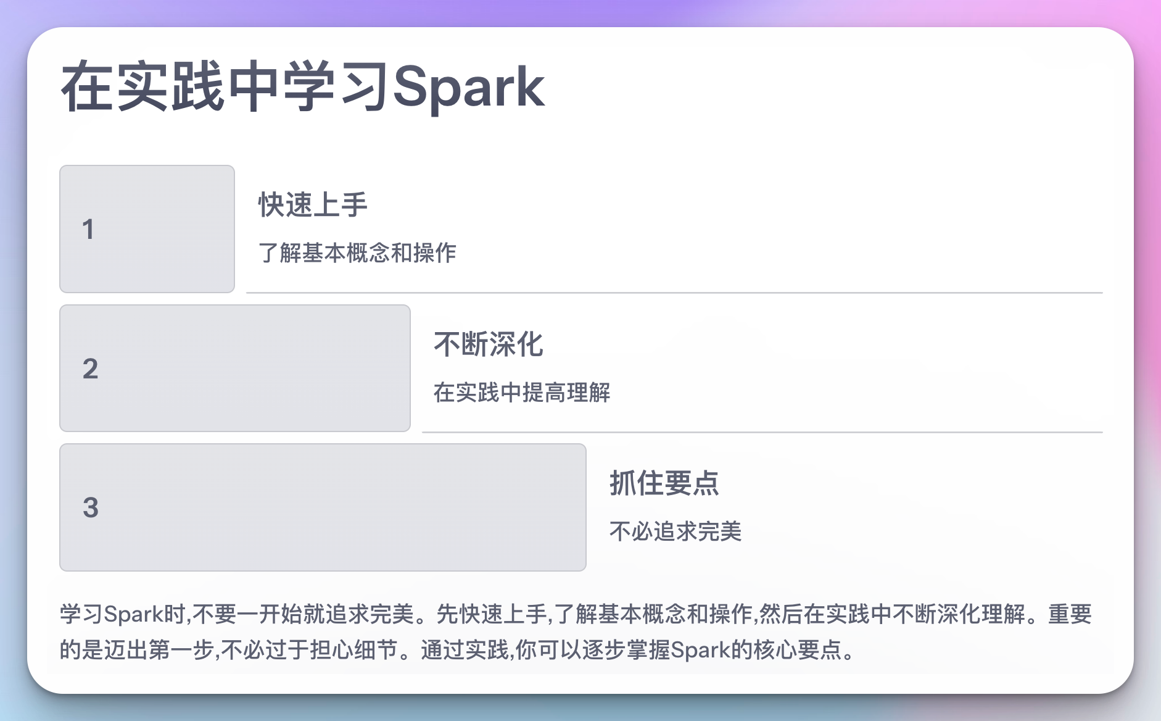Screen dimensions: 1161x721
Task: Click the subtitle 在实践中提高理解
Action: click(522, 393)
